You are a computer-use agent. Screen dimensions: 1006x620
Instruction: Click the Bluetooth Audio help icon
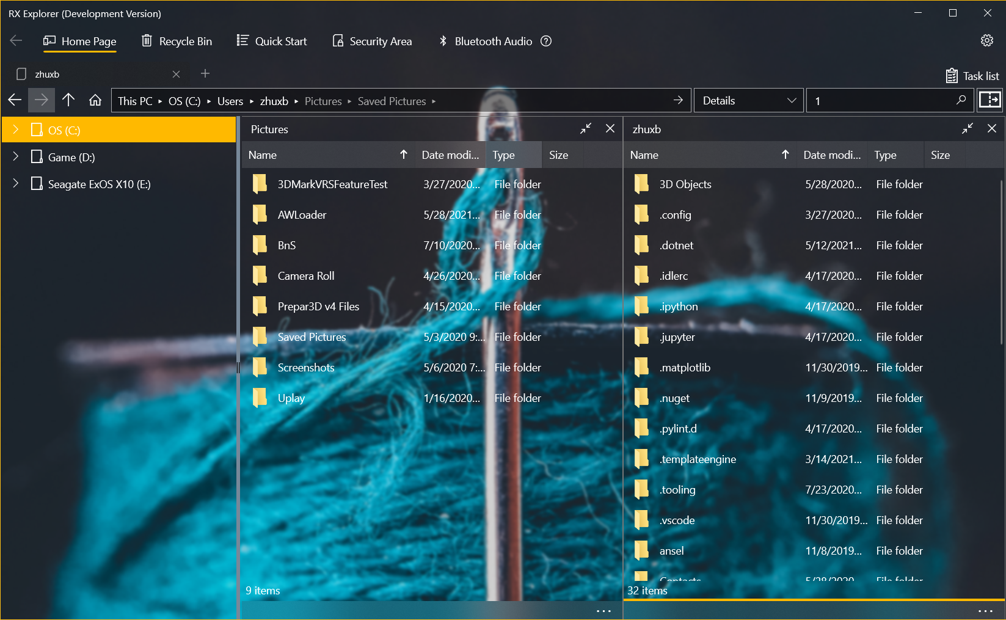(546, 41)
